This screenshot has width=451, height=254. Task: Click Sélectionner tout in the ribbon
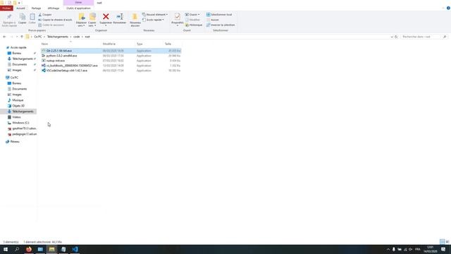[219, 15]
